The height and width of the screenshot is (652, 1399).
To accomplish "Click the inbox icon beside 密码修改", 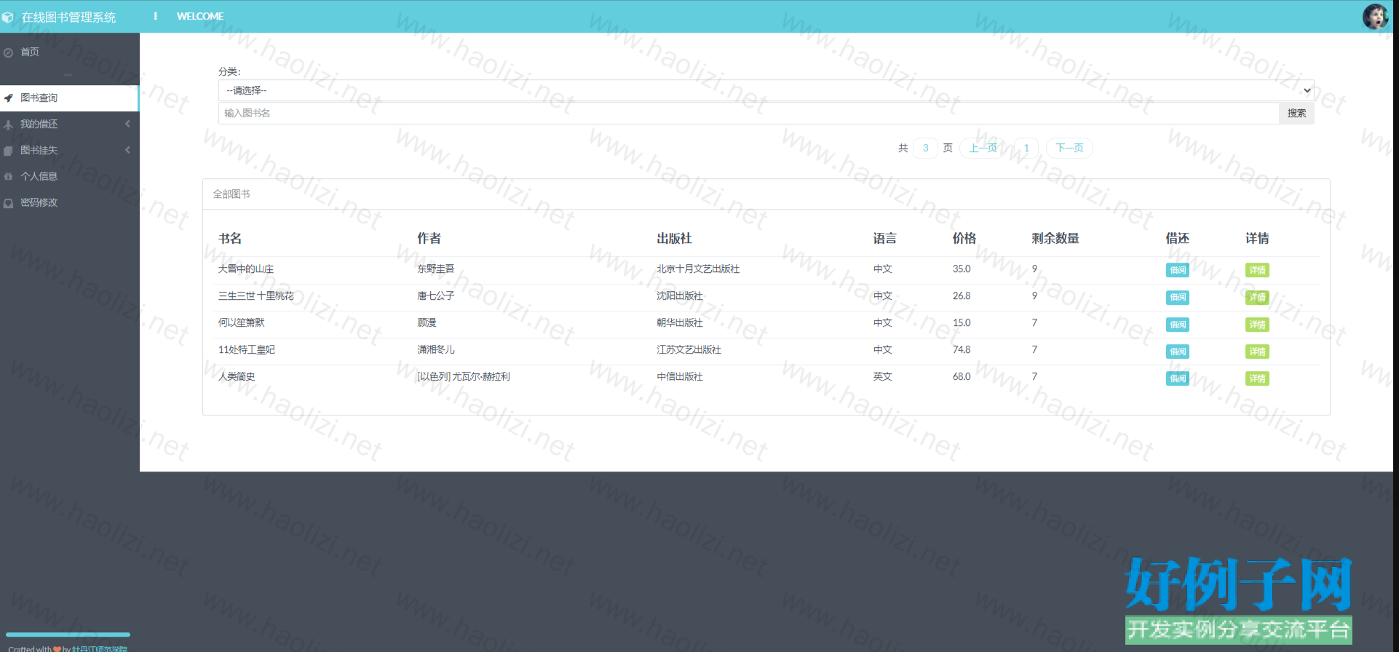I will [x=9, y=203].
